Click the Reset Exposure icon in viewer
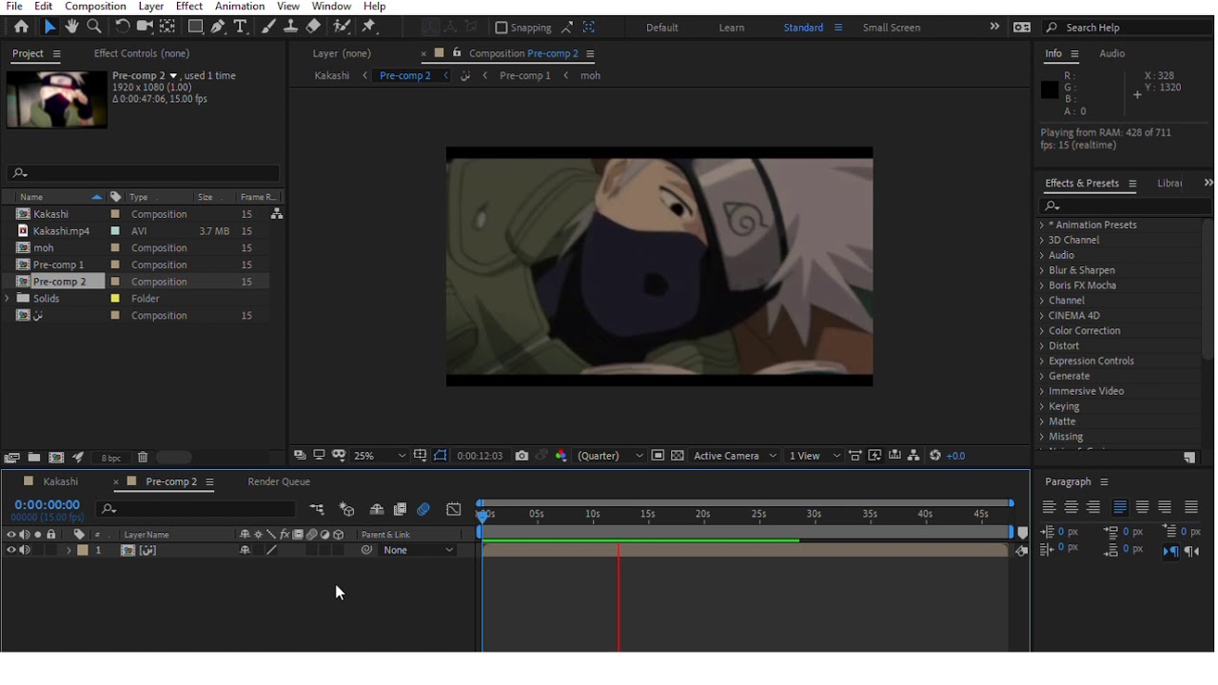Image resolution: width=1218 pixels, height=685 pixels. 937,458
